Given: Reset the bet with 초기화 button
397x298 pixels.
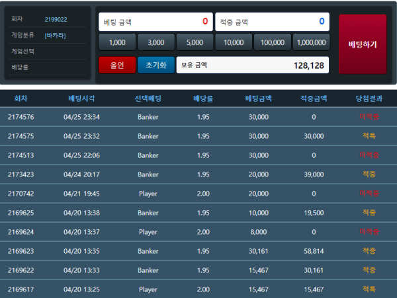Looking at the screenshot, I should (155, 65).
